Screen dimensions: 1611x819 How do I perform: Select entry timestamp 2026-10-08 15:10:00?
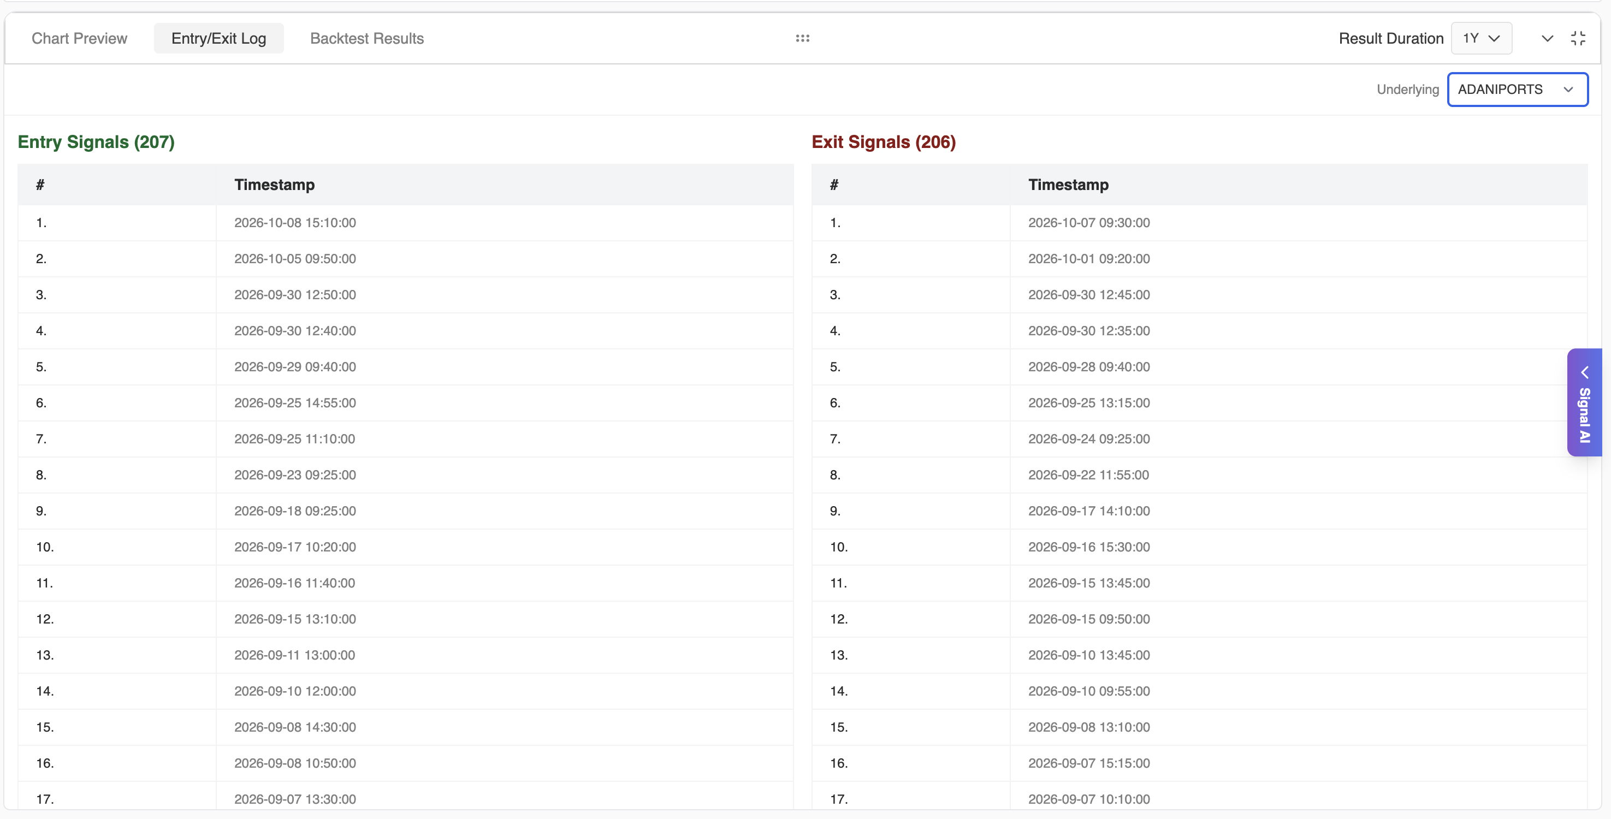[x=295, y=223]
